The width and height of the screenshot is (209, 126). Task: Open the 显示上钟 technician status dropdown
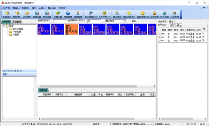pos(176,25)
